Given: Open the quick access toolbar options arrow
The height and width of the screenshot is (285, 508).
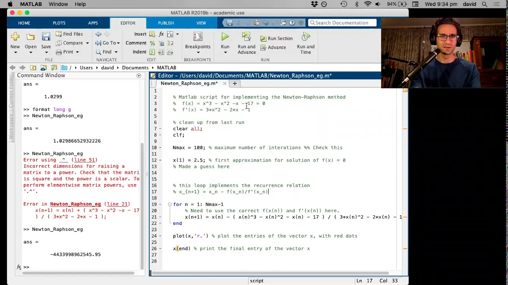Looking at the screenshot, I should click(x=301, y=23).
